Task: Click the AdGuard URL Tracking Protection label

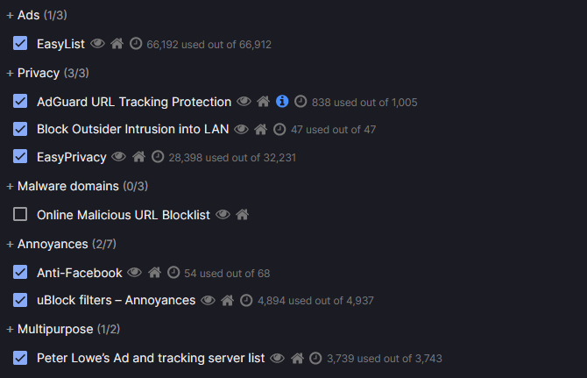Action: coord(134,102)
